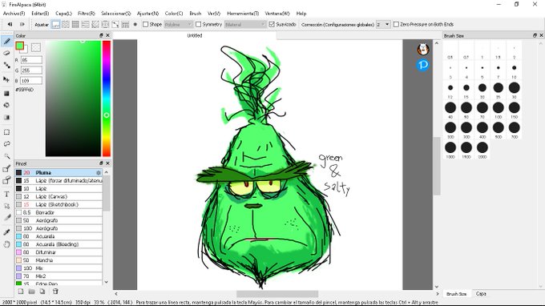Select the Acuarela (Bleeding) brush preset
The image size is (545, 306).
(59, 244)
